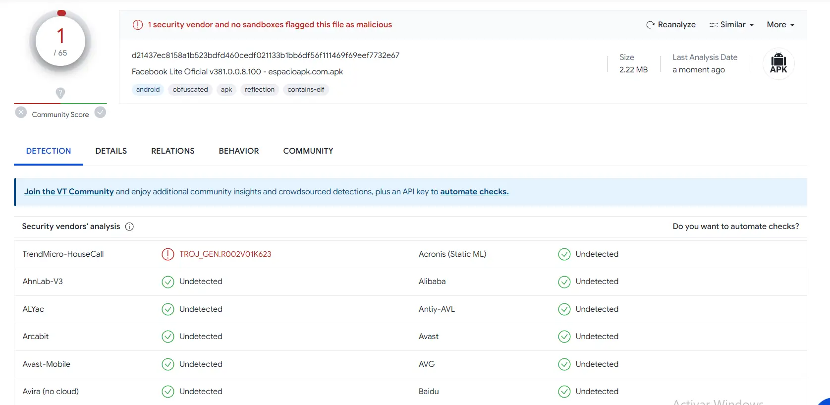
Task: Open the COMMUNITY tab
Action: 308,151
